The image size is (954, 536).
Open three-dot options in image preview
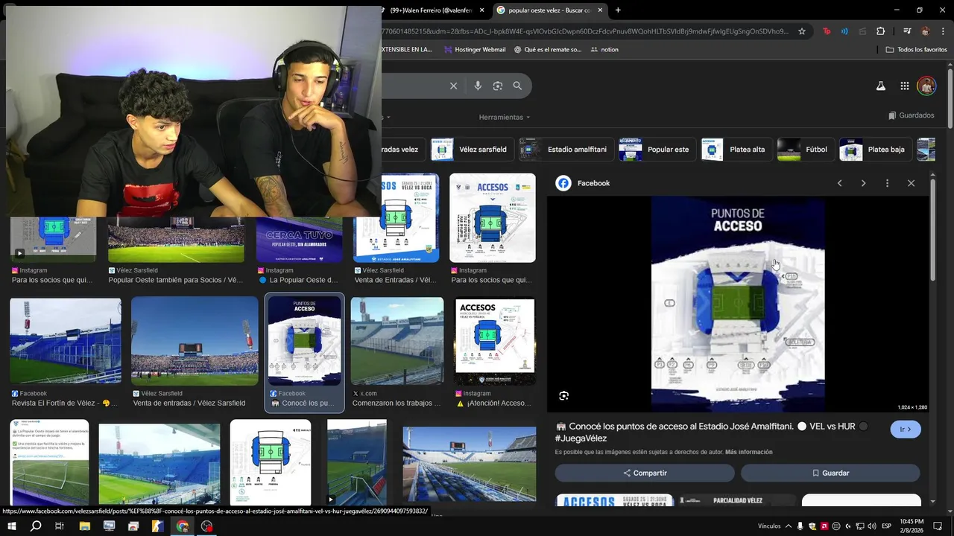pyautogui.click(x=887, y=183)
